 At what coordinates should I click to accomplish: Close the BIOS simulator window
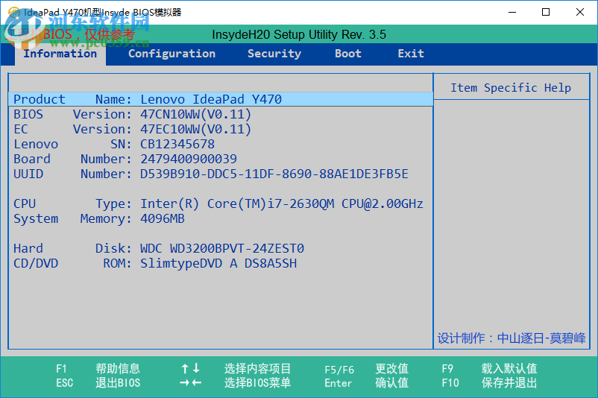579,12
